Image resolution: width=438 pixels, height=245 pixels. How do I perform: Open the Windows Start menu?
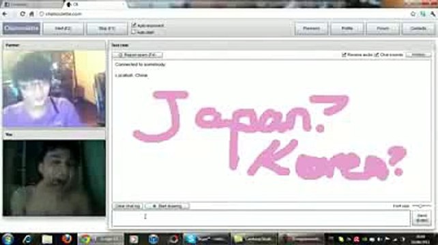pos(8,239)
